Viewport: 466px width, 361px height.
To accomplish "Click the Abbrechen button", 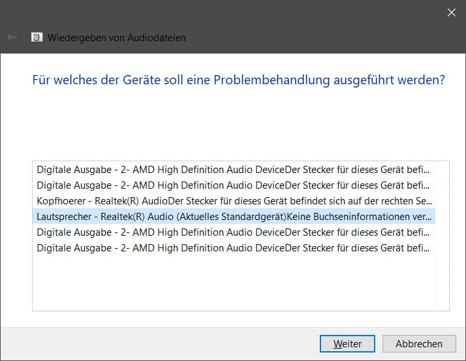I will coord(419,344).
